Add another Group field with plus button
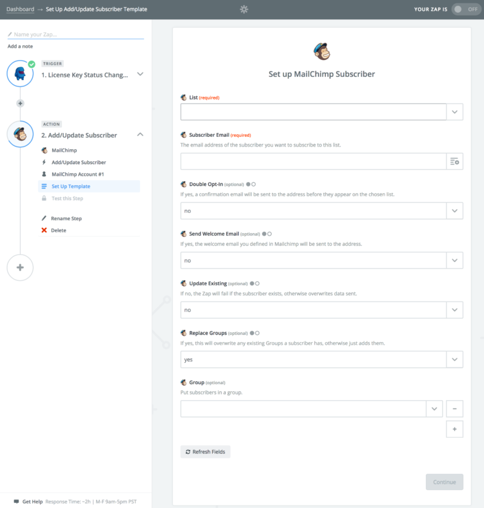 [454, 429]
